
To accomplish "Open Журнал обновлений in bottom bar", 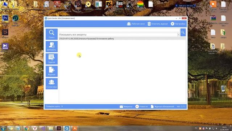I will pyautogui.click(x=162, y=107).
